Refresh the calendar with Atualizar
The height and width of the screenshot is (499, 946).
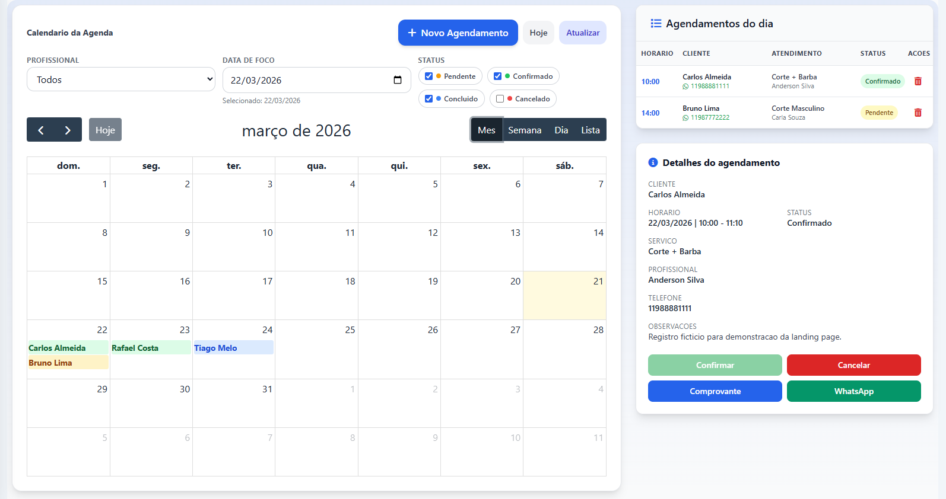pyautogui.click(x=583, y=33)
